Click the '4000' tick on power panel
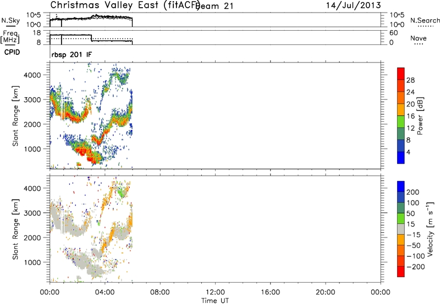This screenshot has width=440, height=304. (32, 75)
